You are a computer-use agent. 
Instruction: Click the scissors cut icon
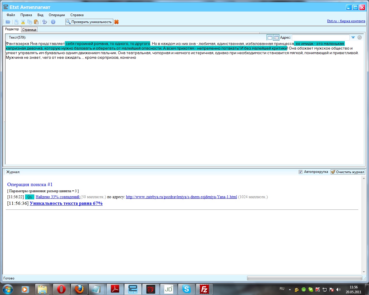pyautogui.click(x=23, y=22)
